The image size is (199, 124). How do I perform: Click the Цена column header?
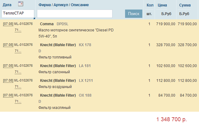point(162,5)
